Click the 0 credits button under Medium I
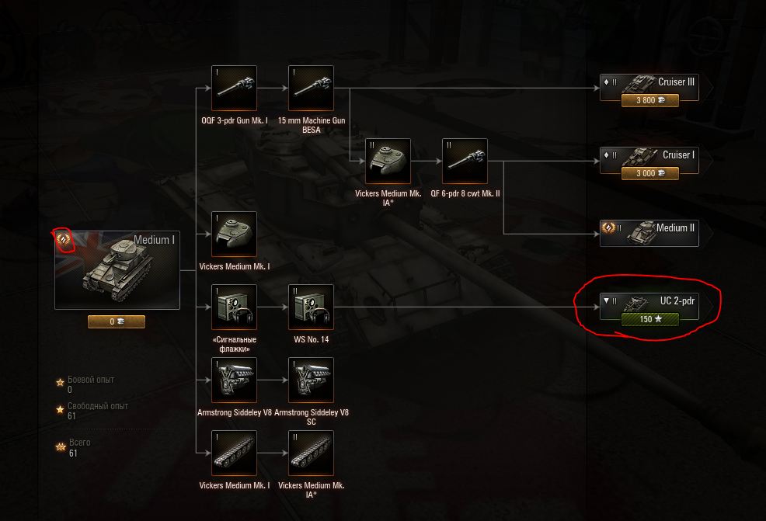This screenshot has width=766, height=521. pyautogui.click(x=117, y=321)
